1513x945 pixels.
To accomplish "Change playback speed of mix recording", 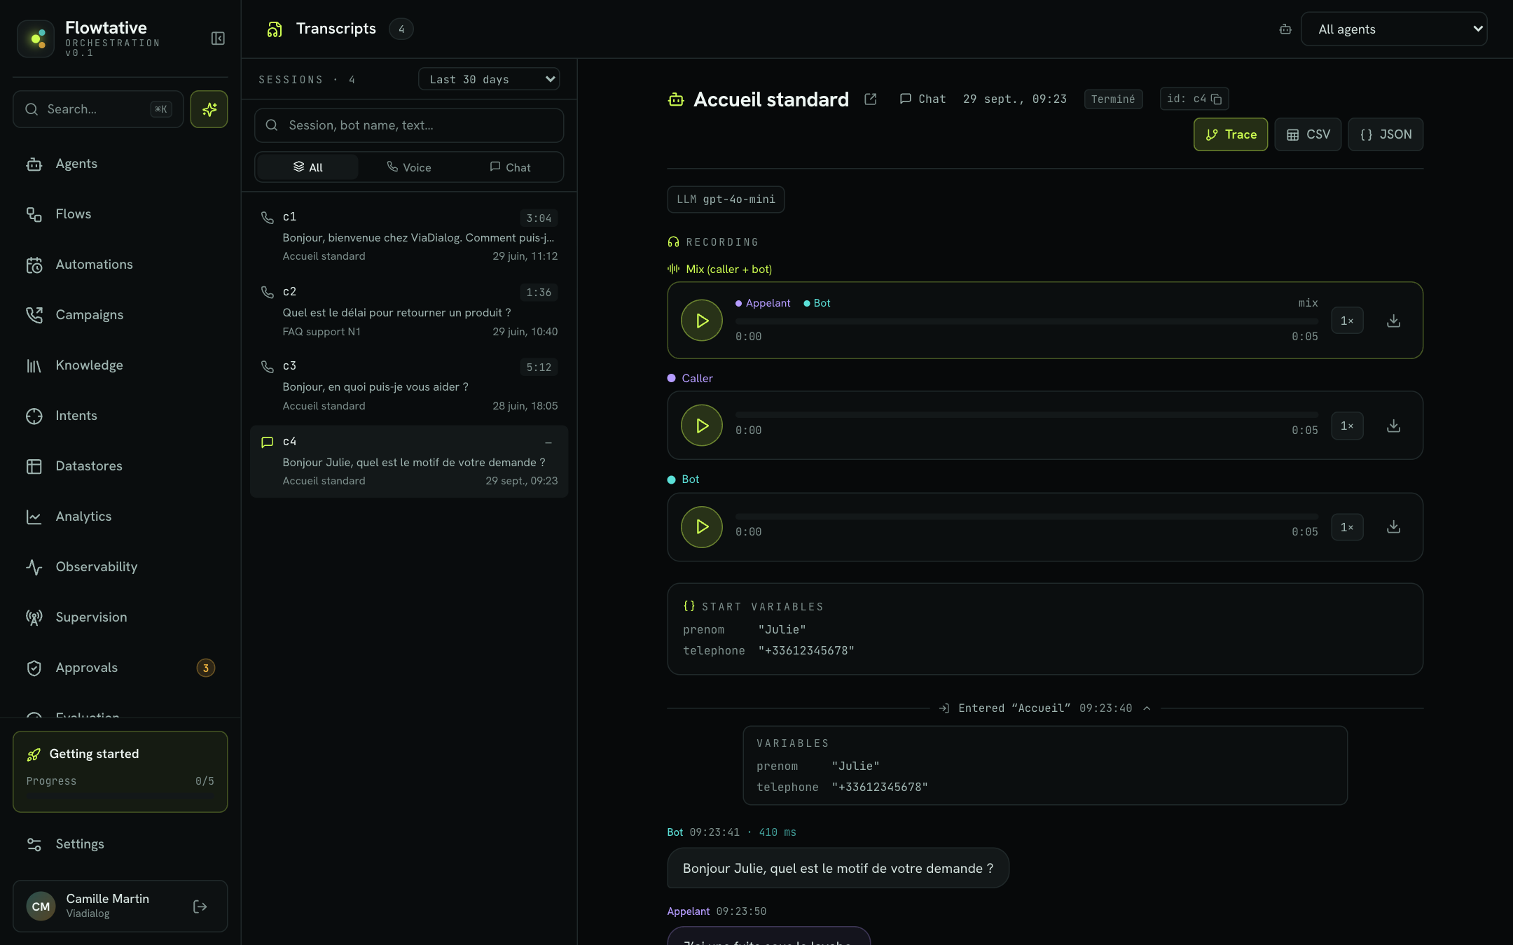I will tap(1347, 321).
